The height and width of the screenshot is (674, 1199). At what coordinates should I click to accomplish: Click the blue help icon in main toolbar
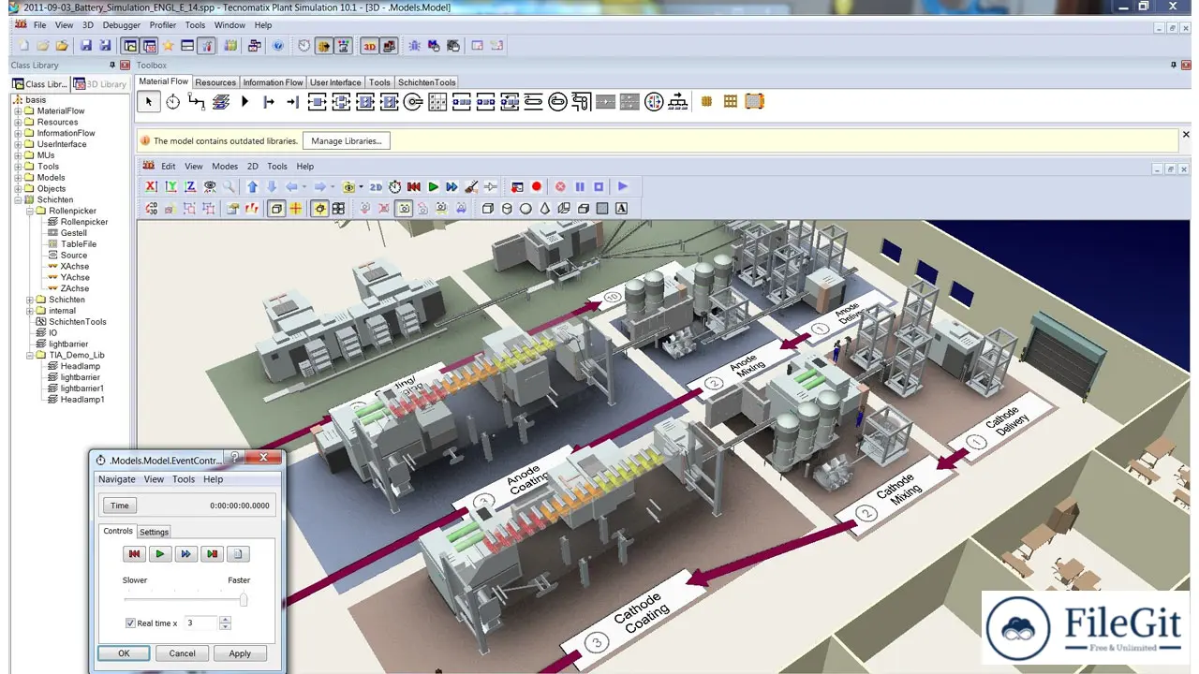[278, 45]
